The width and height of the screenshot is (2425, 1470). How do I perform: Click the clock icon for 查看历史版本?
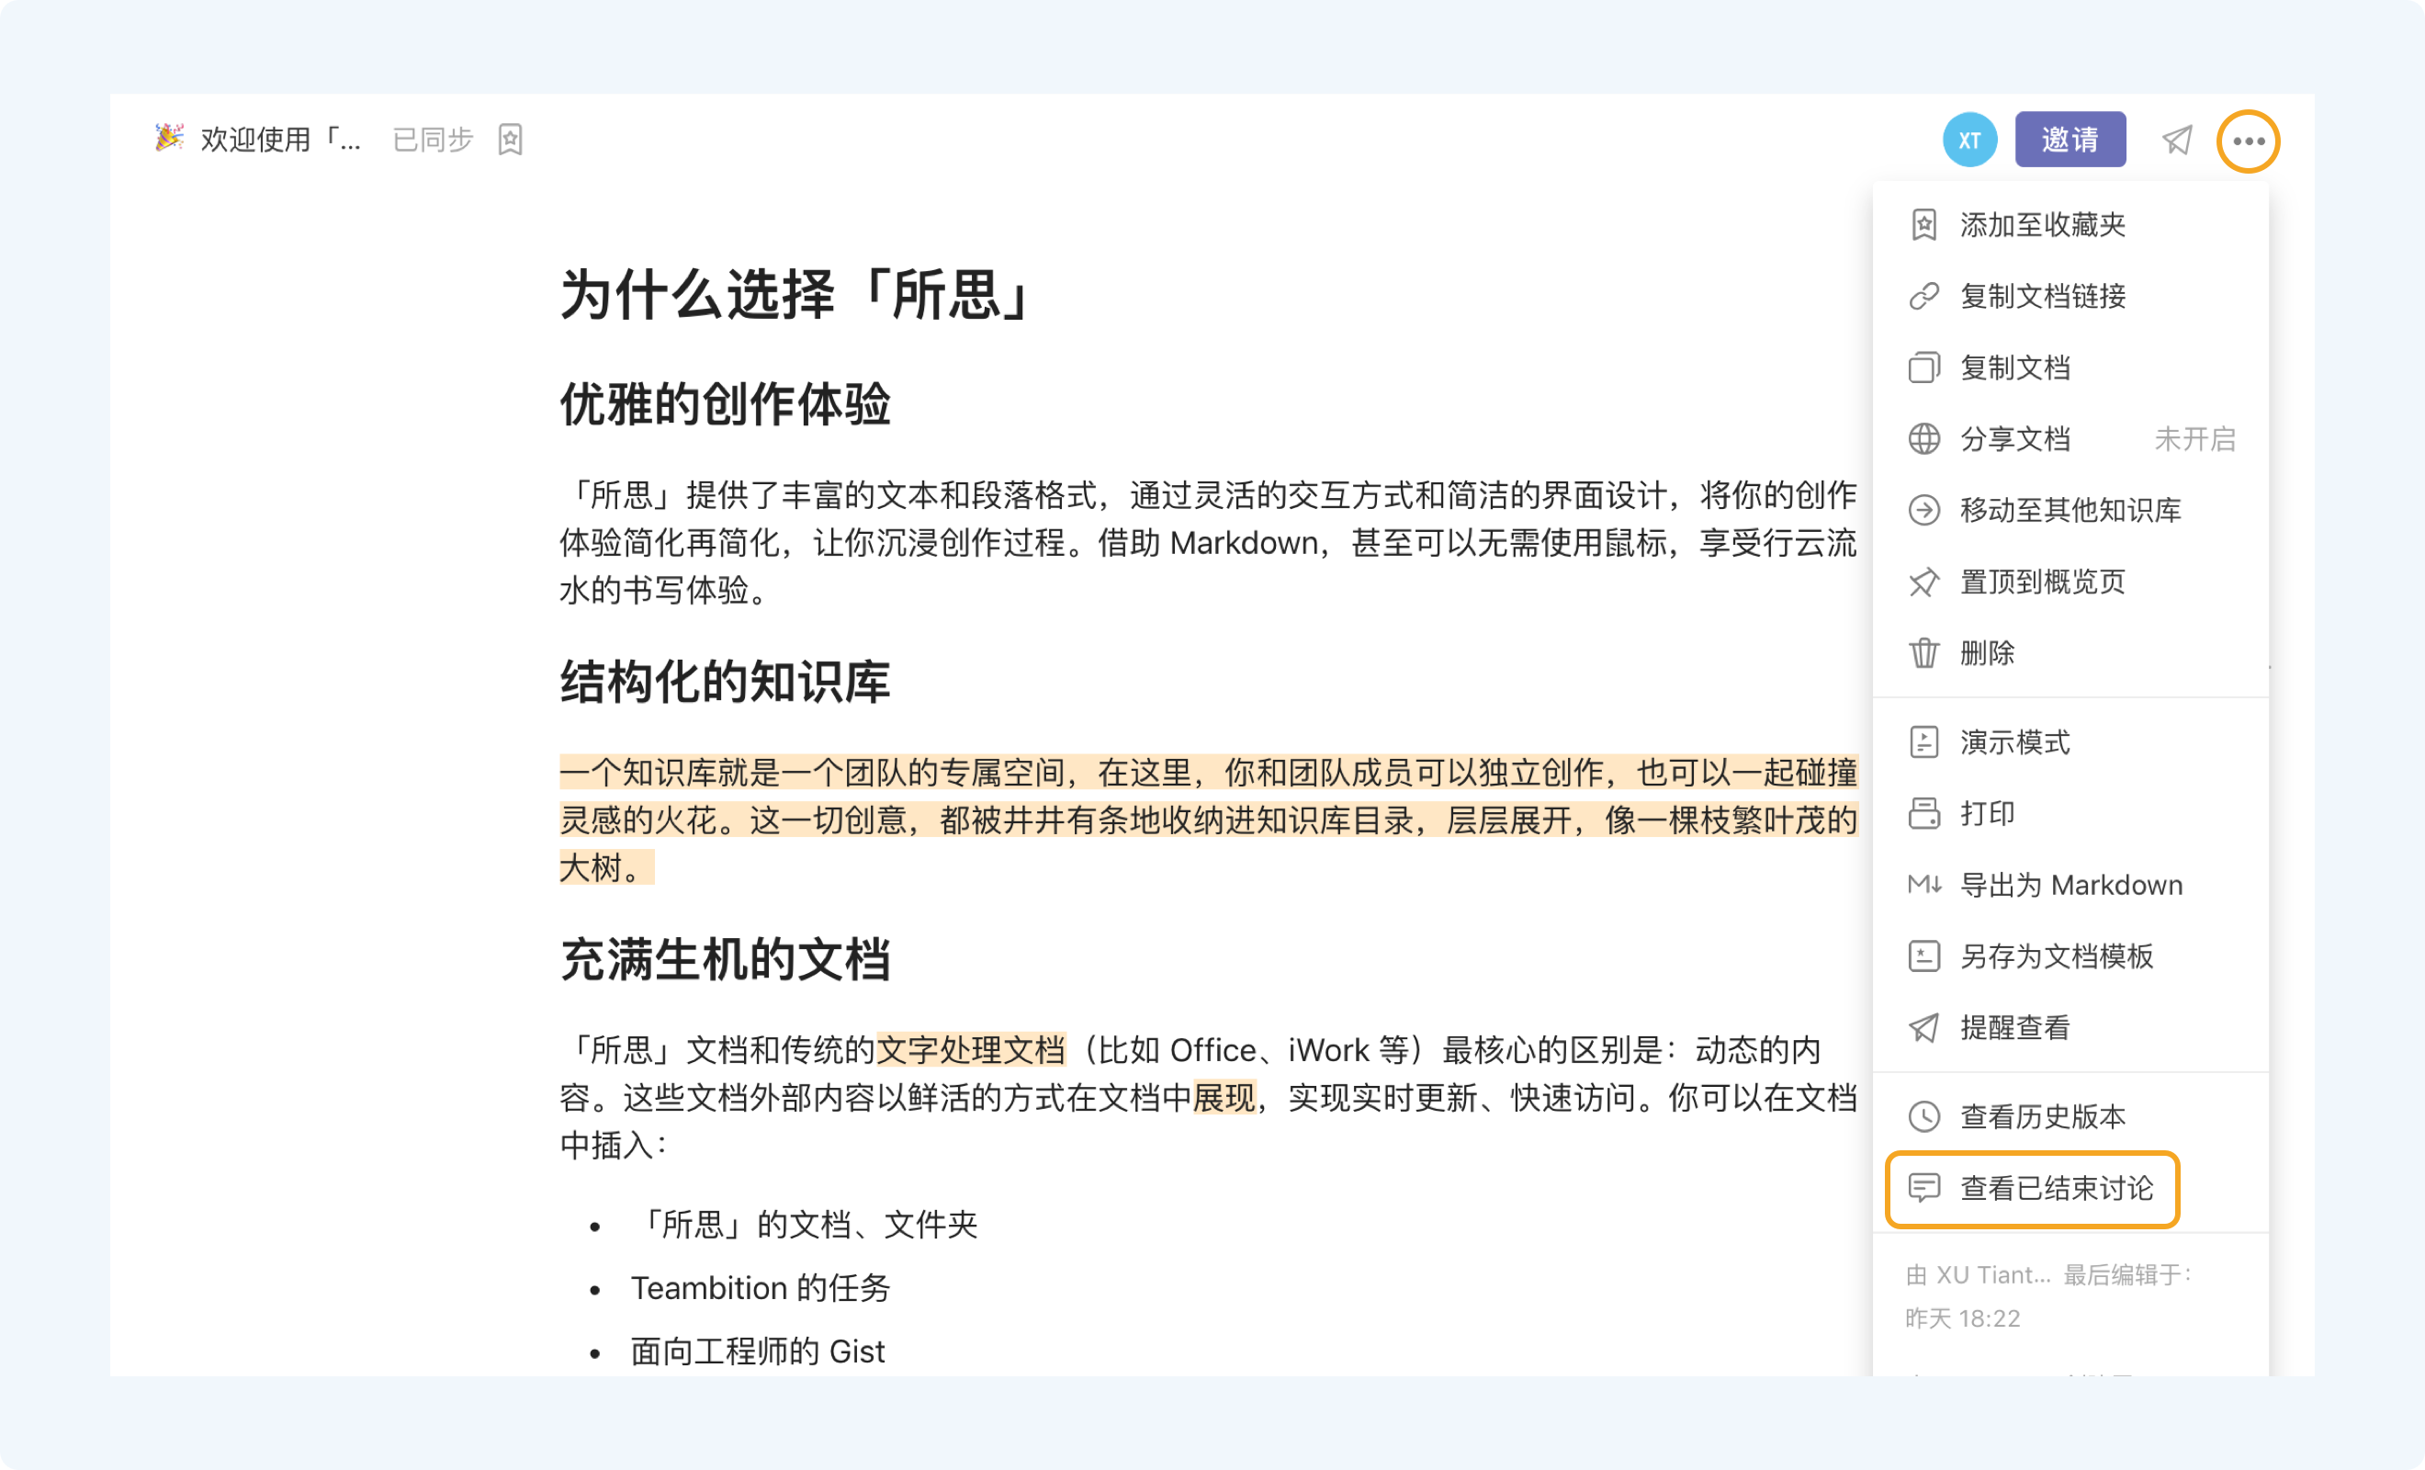[x=1924, y=1116]
